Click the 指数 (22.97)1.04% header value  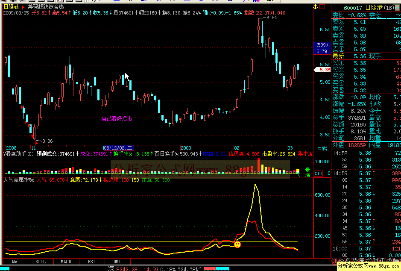click(x=265, y=13)
